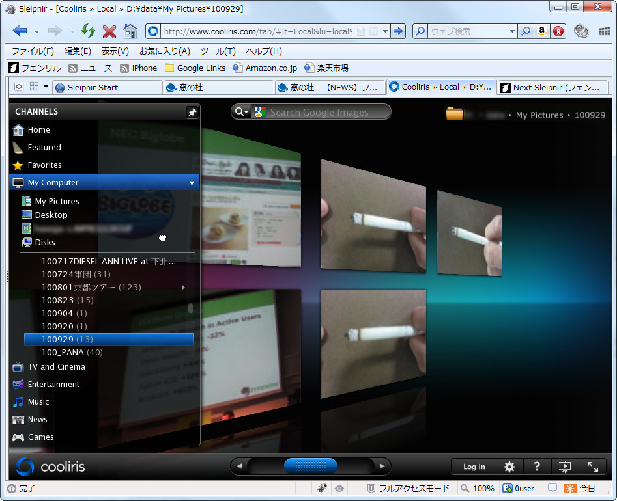Open the 楽天市場 bookmark
Image resolution: width=617 pixels, height=501 pixels.
click(326, 68)
